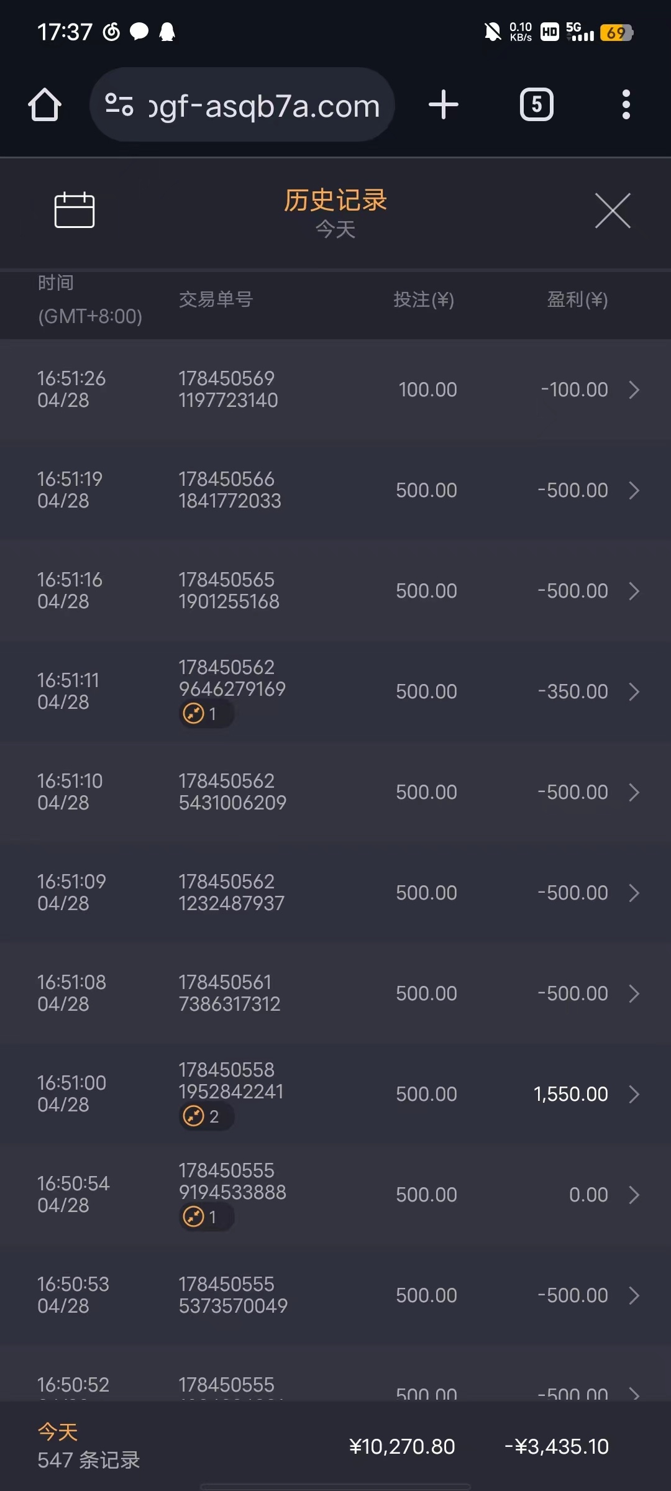Screen dimensions: 671x1491
Task: Open site settings icon in address bar
Action: (x=119, y=104)
